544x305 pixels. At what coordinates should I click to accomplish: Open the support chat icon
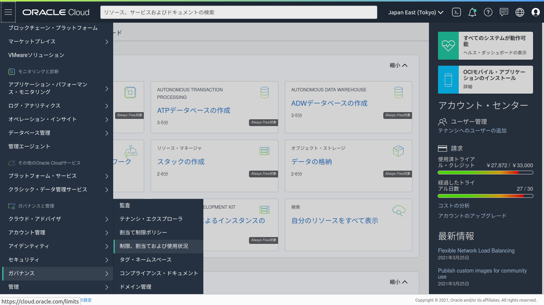pyautogui.click(x=504, y=12)
